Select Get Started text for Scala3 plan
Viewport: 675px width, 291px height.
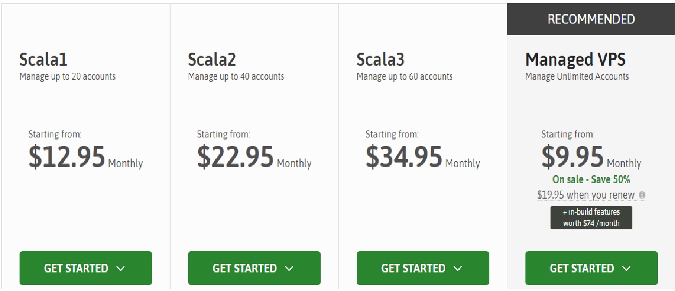(x=414, y=268)
